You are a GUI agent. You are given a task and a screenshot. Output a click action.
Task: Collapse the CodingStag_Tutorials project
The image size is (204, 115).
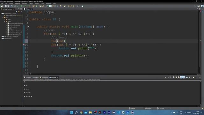(1, 13)
